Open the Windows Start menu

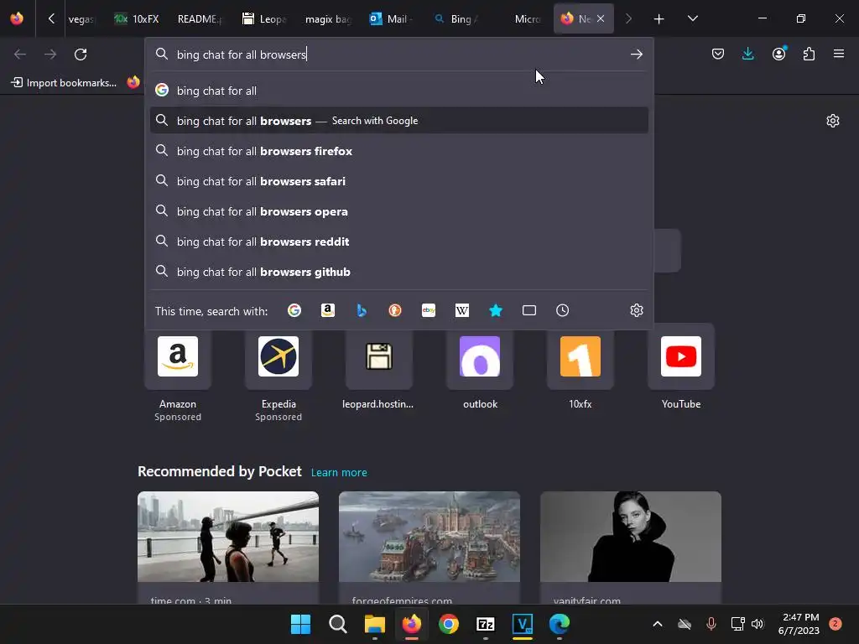[x=300, y=624]
